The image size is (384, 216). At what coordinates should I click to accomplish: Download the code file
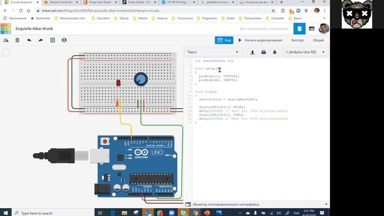click(253, 52)
